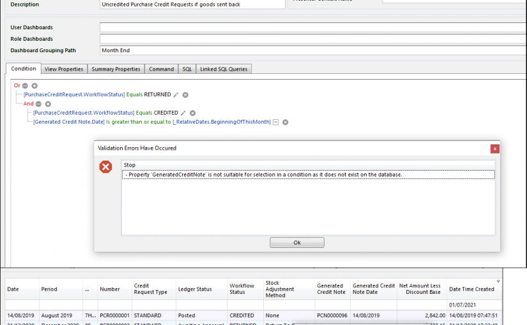Close the Validation Errors dialog
Image resolution: width=527 pixels, height=325 pixels.
pyautogui.click(x=494, y=149)
